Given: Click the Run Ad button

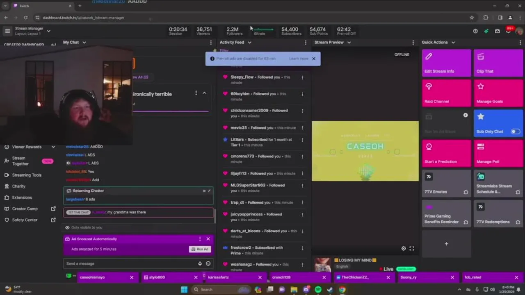Looking at the screenshot, I should click(x=200, y=249).
